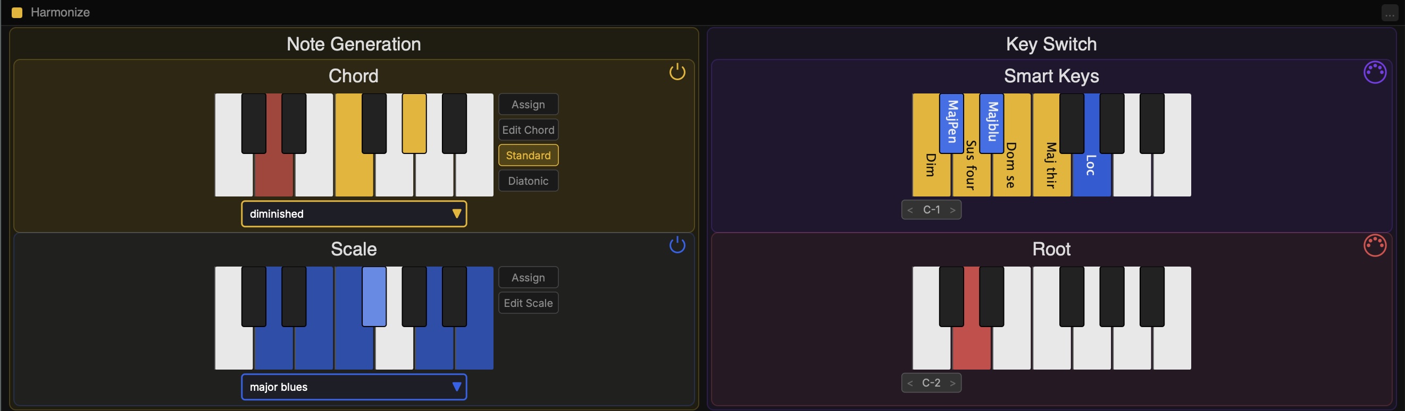Open the Edit Chord editor
This screenshot has width=1405, height=411.
coord(528,130)
